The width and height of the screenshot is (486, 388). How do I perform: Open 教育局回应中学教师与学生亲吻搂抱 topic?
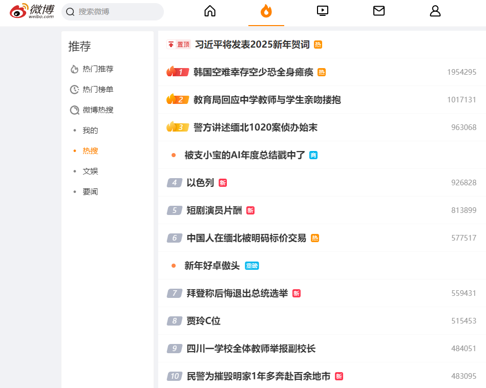(x=267, y=100)
